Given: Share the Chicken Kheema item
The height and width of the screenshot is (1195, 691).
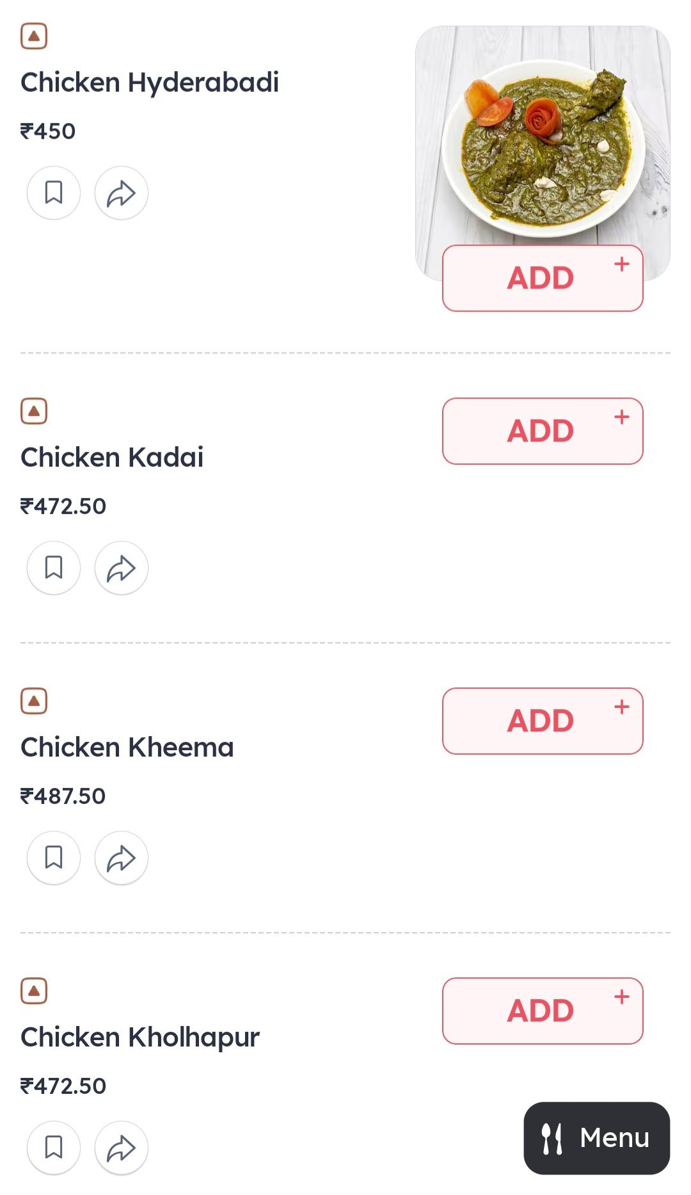Looking at the screenshot, I should coord(122,858).
